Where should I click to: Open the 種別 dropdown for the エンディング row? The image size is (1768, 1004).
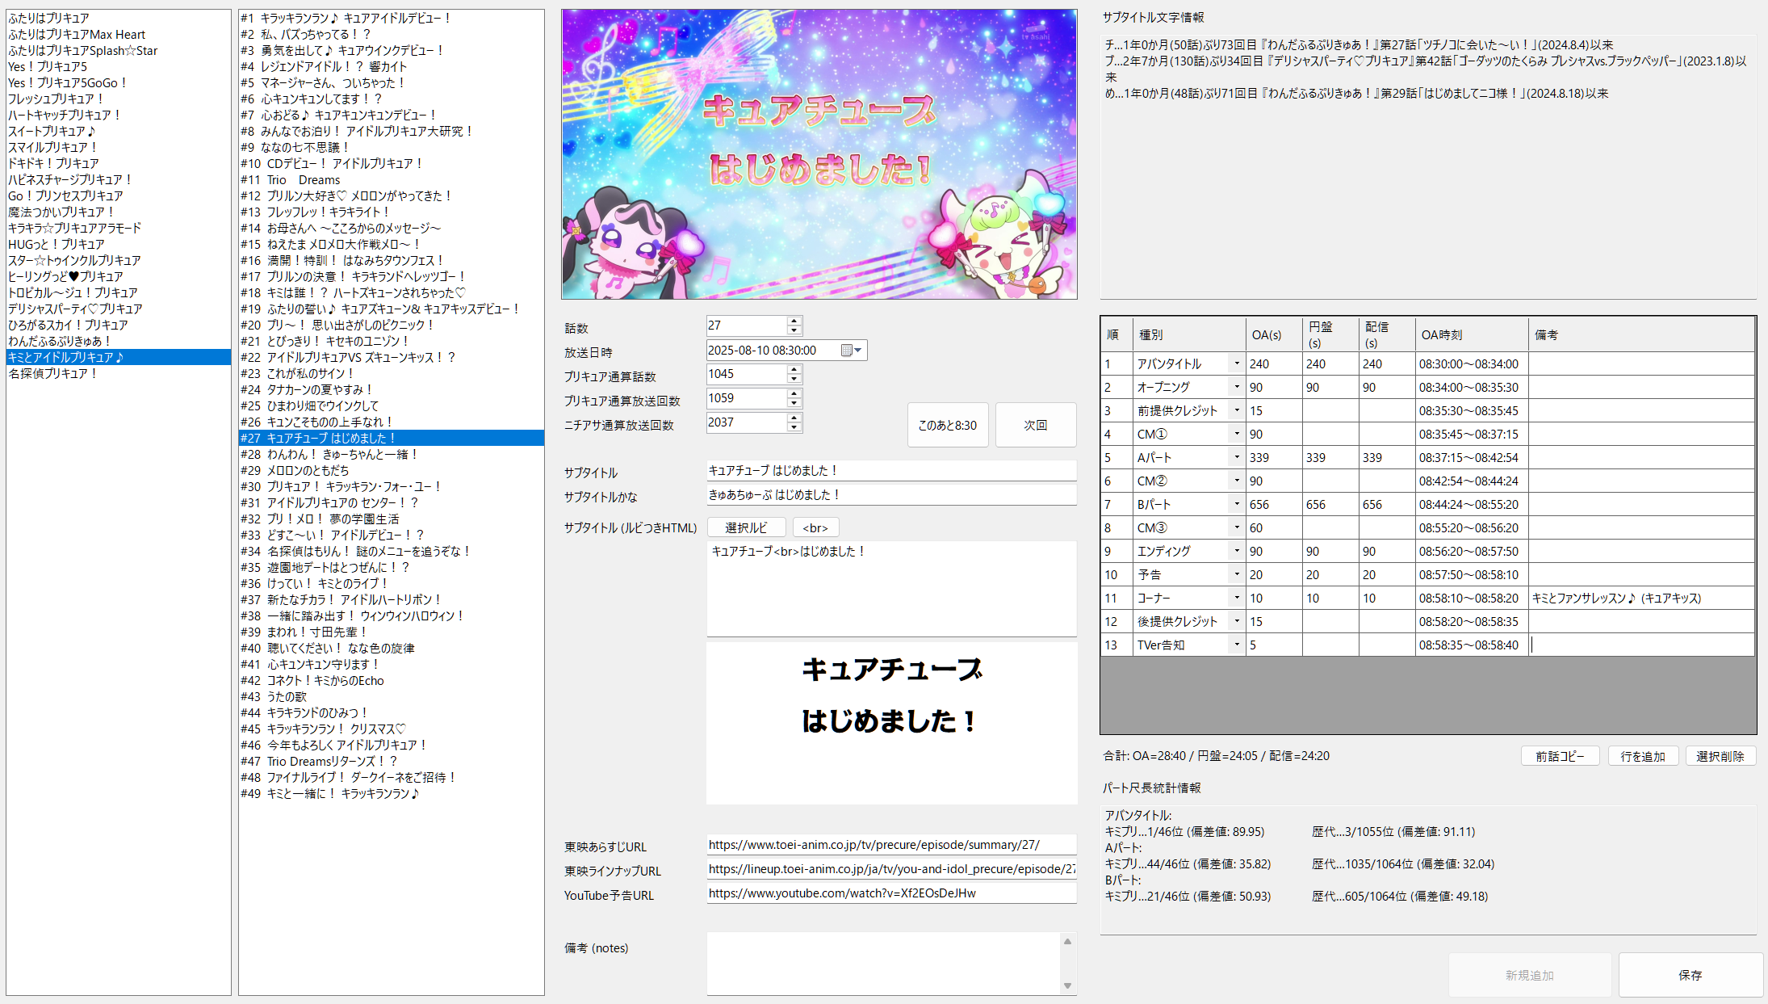(x=1236, y=552)
